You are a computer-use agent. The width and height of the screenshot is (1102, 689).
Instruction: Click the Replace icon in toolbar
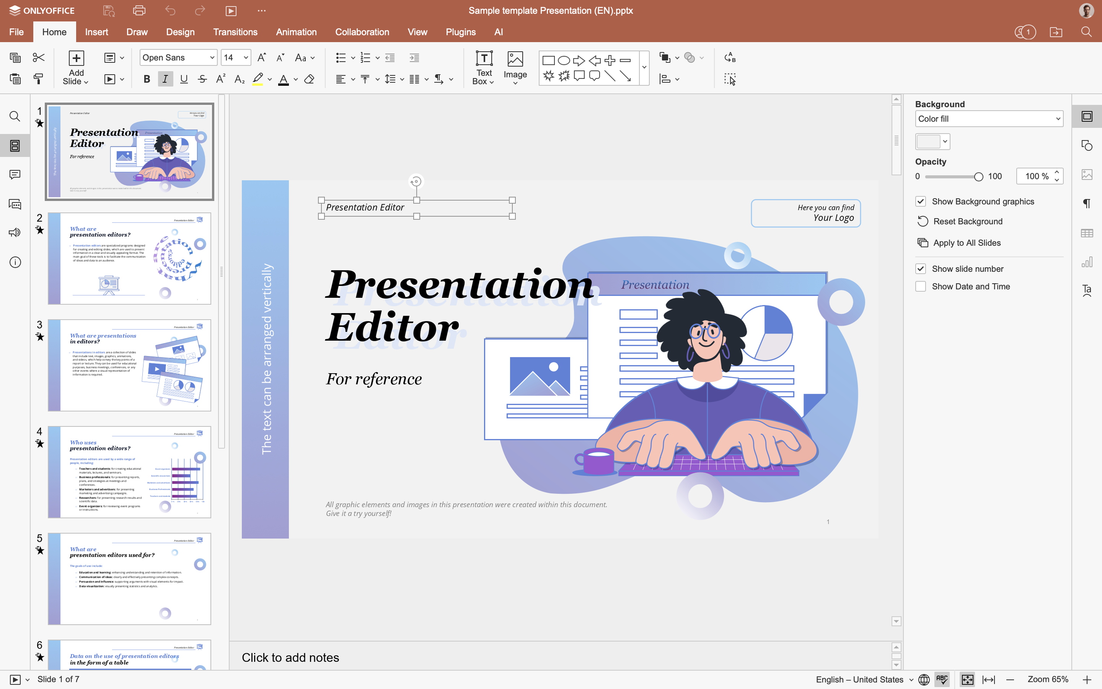tap(730, 57)
